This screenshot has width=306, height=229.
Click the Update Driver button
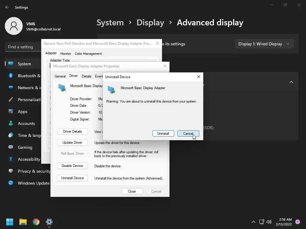coord(72,143)
